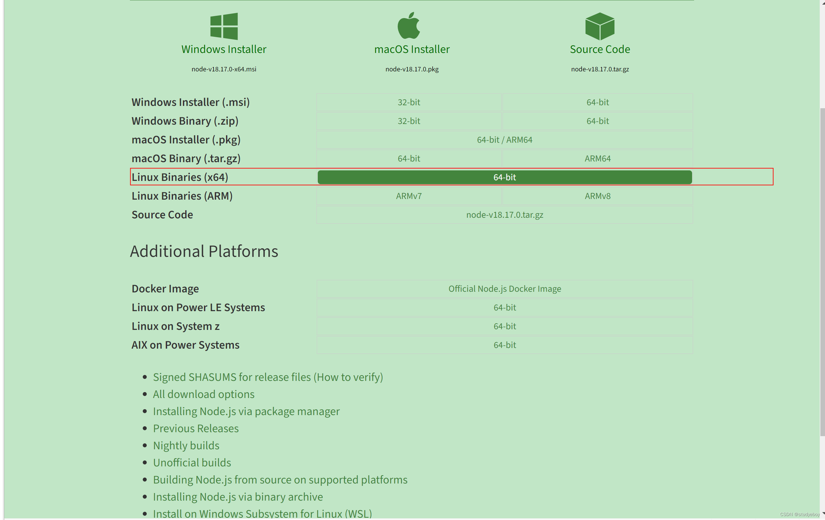Open the Source Code heading link
Viewport: 825px width, 520px height.
[x=600, y=49]
